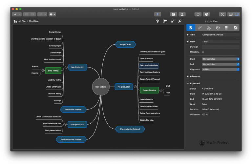Screen dimensions: 252x165
Task: Click the filter funnel icon
Action: pyautogui.click(x=157, y=21)
